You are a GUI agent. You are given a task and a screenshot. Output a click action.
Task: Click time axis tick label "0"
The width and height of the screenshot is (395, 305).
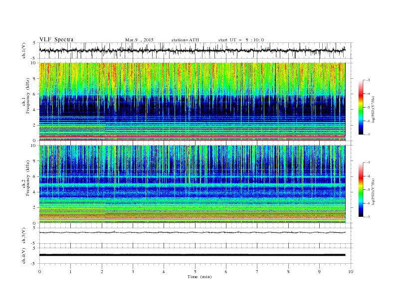39,272
